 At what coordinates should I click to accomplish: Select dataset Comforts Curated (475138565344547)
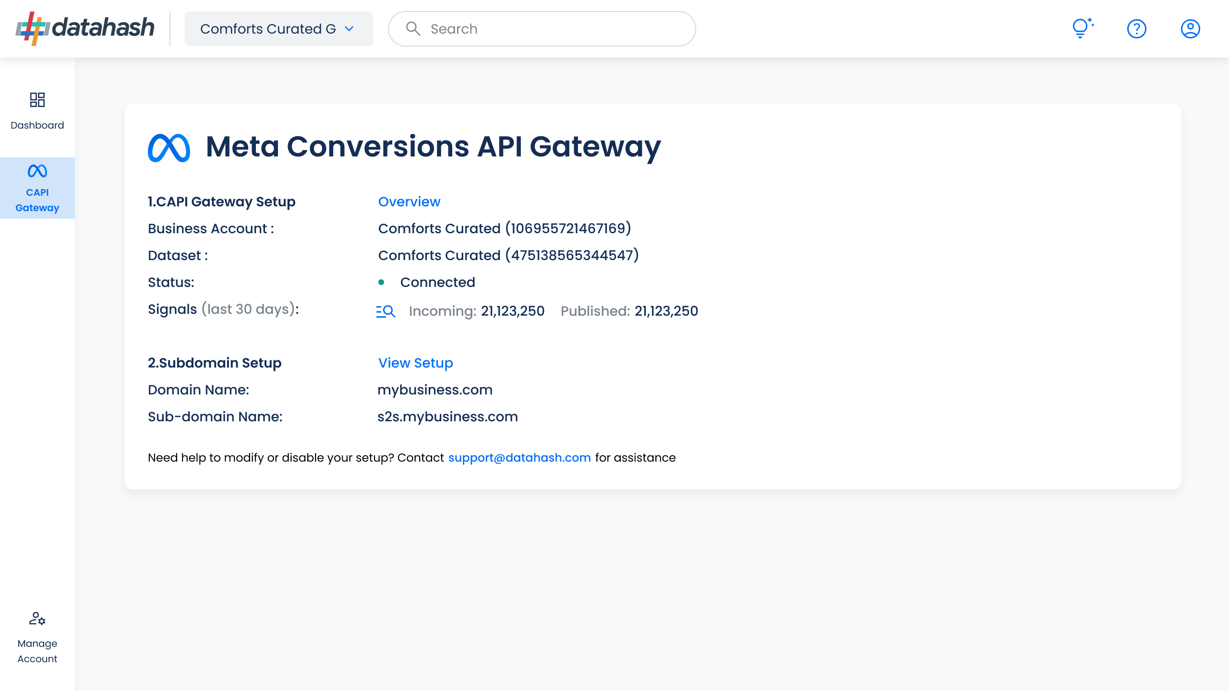508,255
